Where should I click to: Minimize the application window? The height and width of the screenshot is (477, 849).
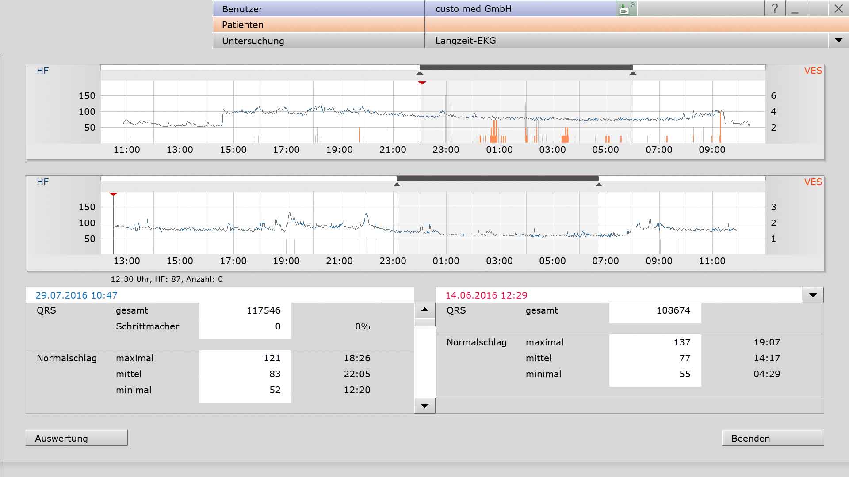(x=795, y=9)
